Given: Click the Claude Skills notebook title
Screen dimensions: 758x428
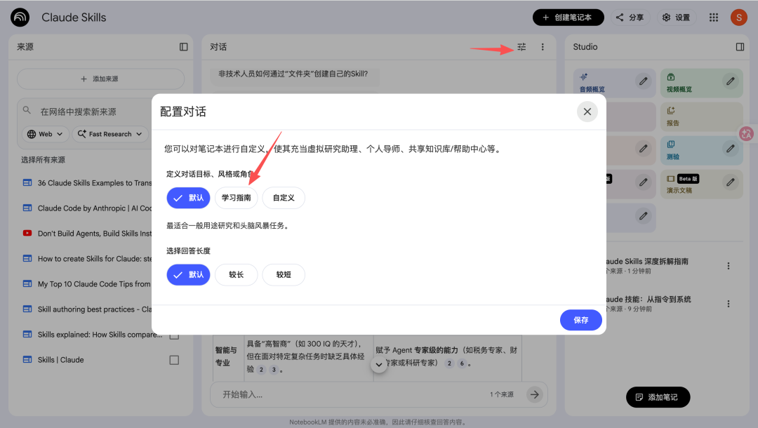Looking at the screenshot, I should tap(74, 18).
